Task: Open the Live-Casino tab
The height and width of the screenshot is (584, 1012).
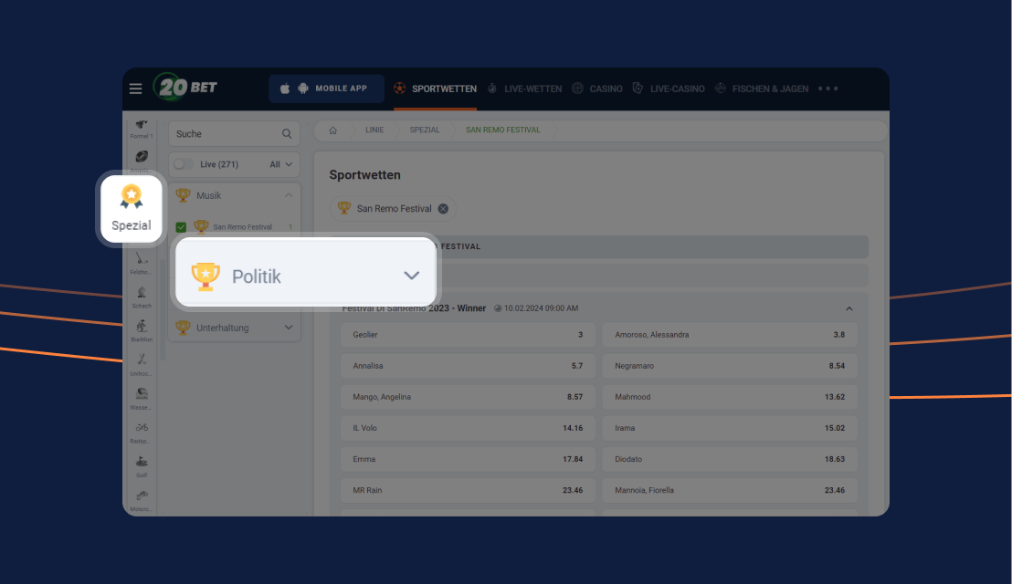Action: coord(669,89)
